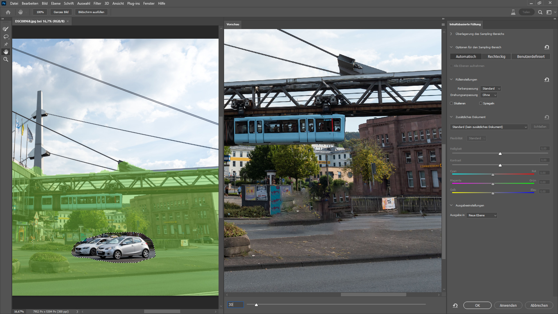The width and height of the screenshot is (558, 314).
Task: Click reset all settings icon beside OK
Action: coord(455,306)
